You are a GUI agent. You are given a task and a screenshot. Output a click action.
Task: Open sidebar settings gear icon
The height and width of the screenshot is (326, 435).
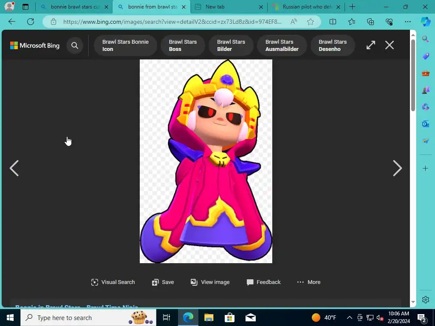[425, 300]
